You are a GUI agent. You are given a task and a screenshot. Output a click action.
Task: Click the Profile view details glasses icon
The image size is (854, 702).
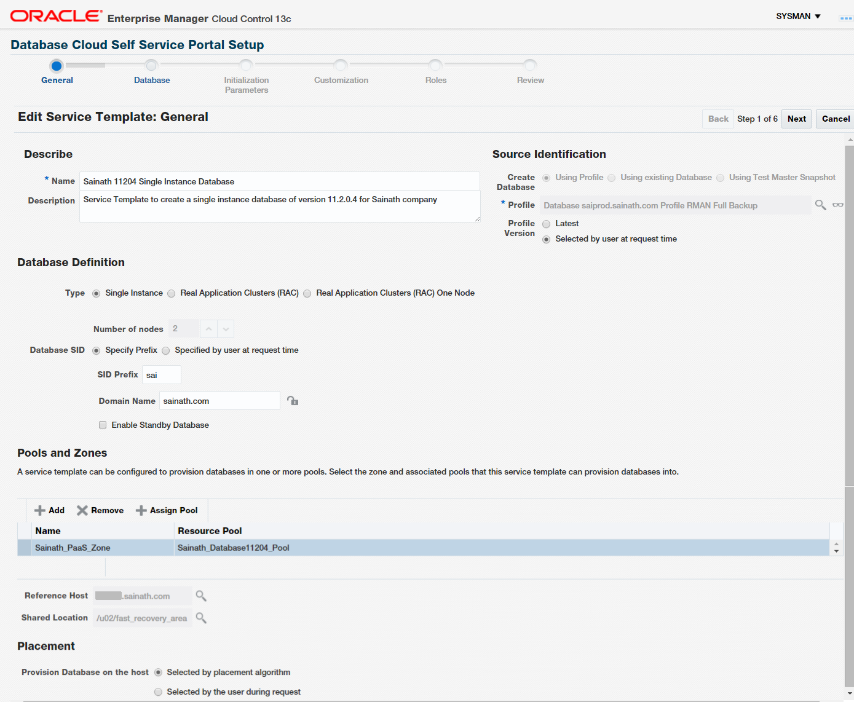pos(838,205)
